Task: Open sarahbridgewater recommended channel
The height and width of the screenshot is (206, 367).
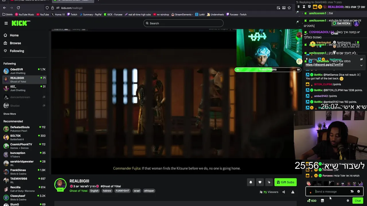Action: click(x=24, y=163)
